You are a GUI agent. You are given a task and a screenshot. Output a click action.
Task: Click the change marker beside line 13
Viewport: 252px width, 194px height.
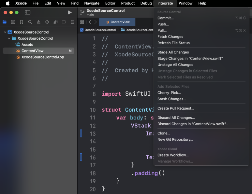coord(81,133)
